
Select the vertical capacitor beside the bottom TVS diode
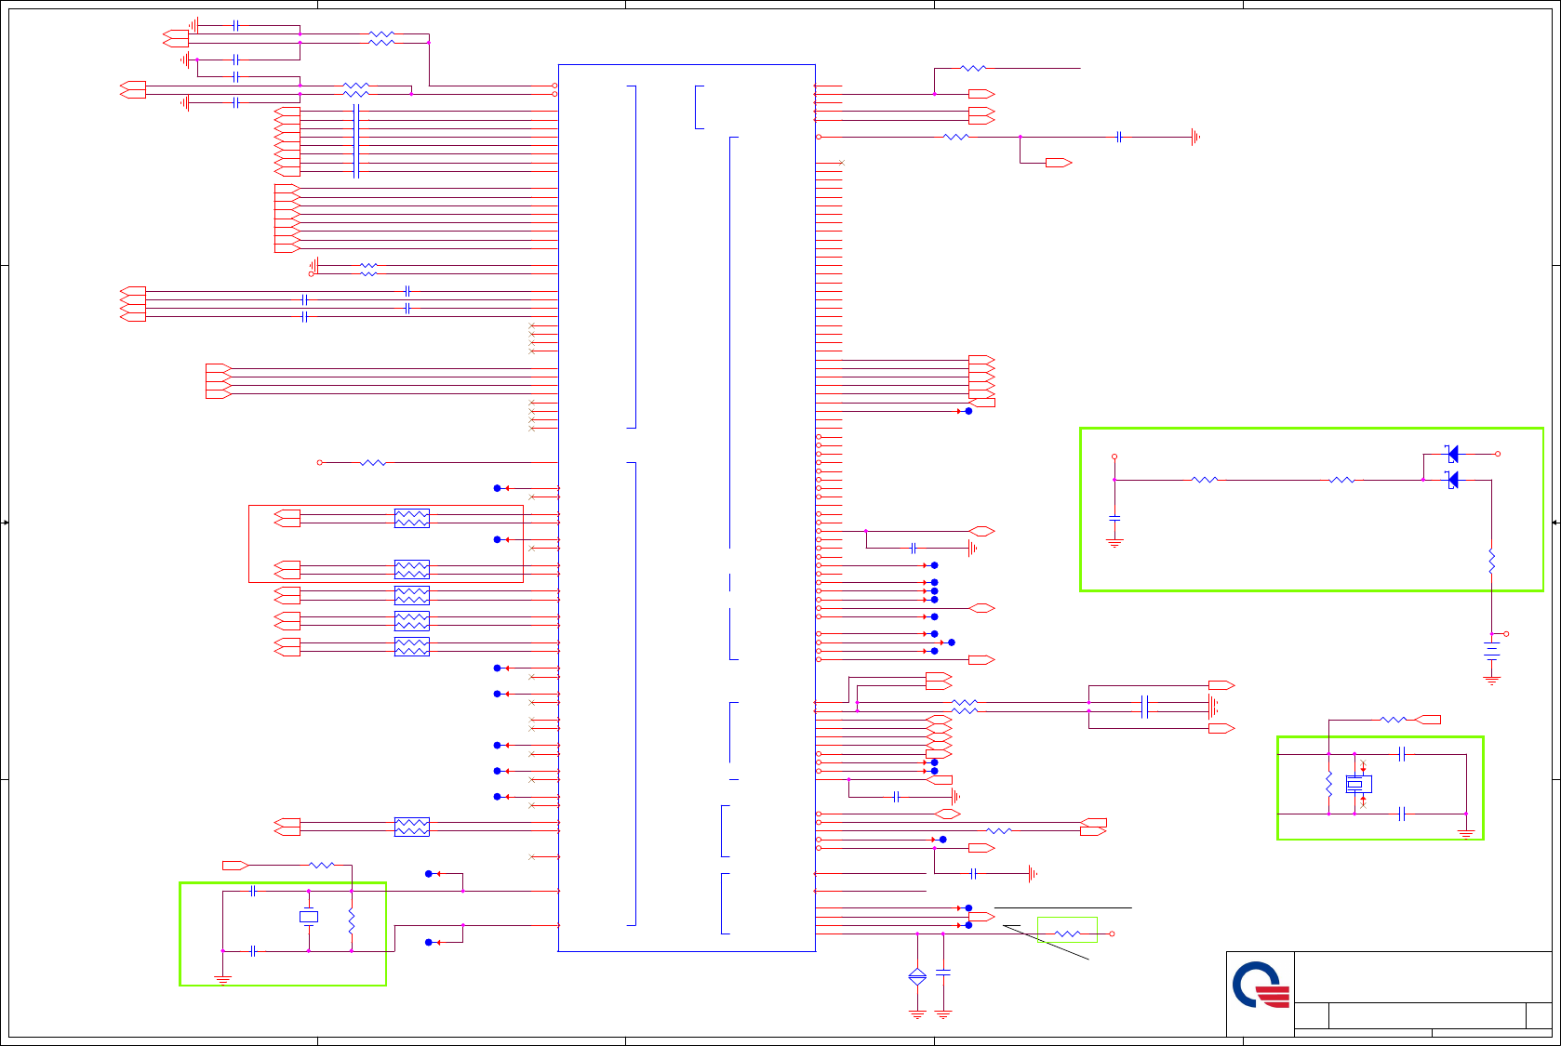943,973
